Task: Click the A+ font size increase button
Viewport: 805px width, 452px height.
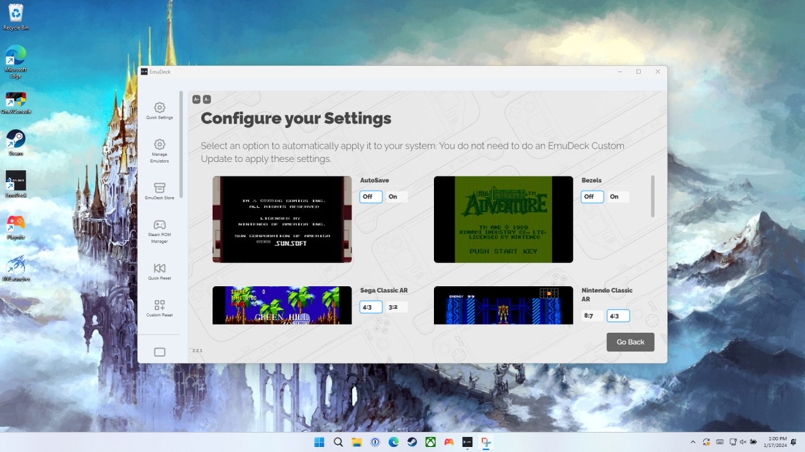Action: pos(196,99)
